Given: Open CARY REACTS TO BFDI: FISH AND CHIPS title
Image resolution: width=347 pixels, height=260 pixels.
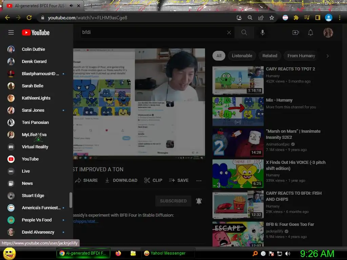Looking at the screenshot, I should 294,196.
